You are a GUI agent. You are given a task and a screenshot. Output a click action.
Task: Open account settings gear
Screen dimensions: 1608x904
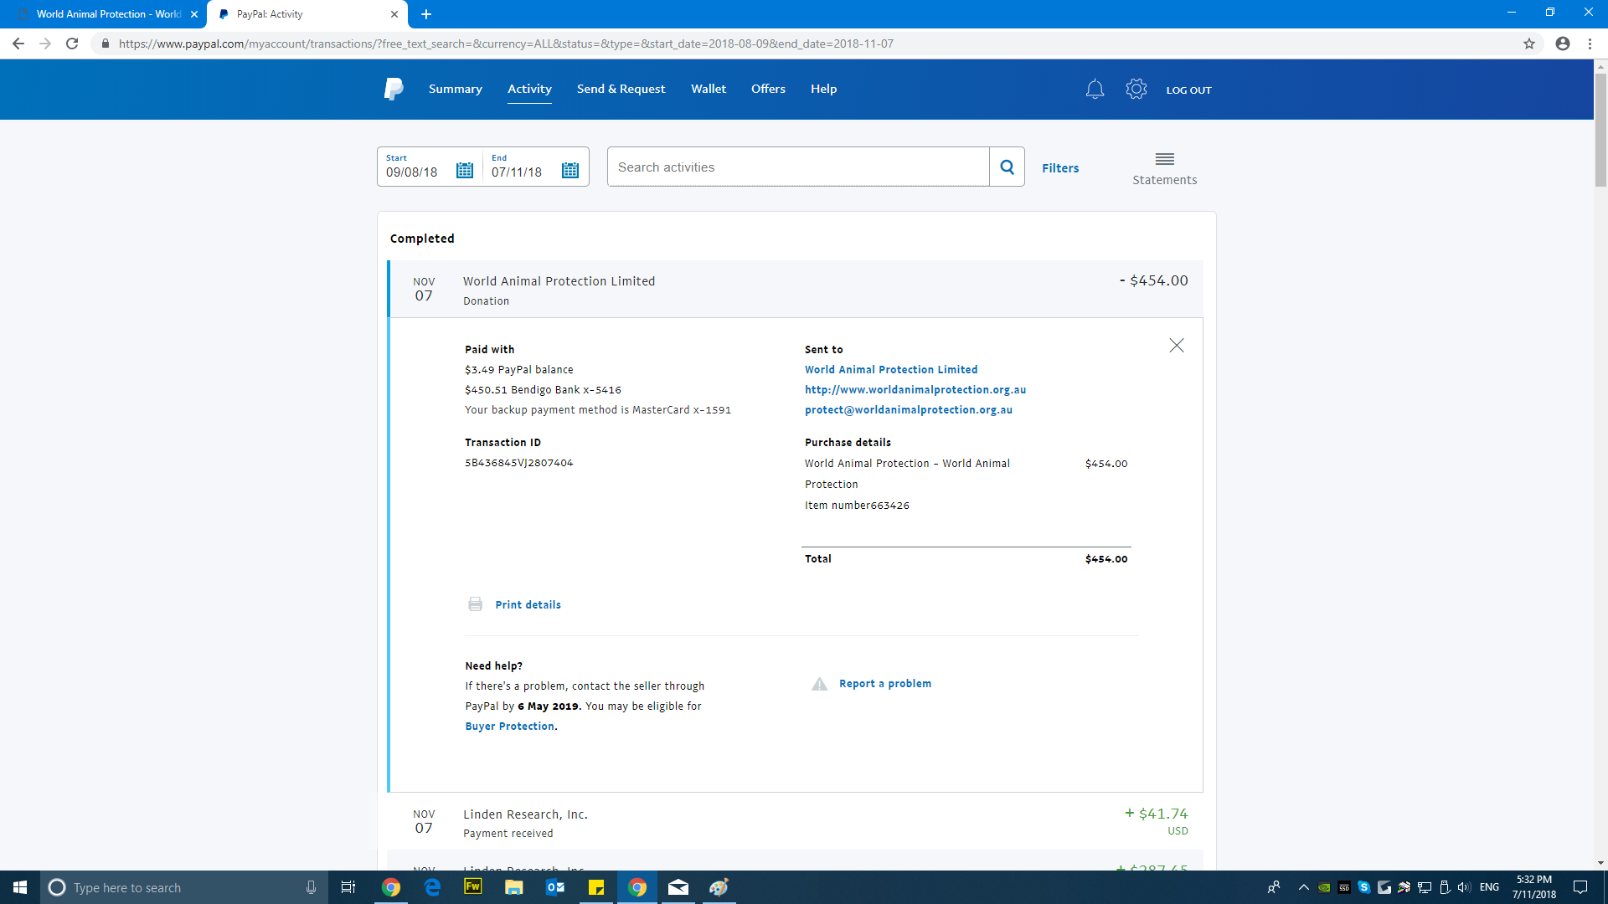tap(1136, 89)
